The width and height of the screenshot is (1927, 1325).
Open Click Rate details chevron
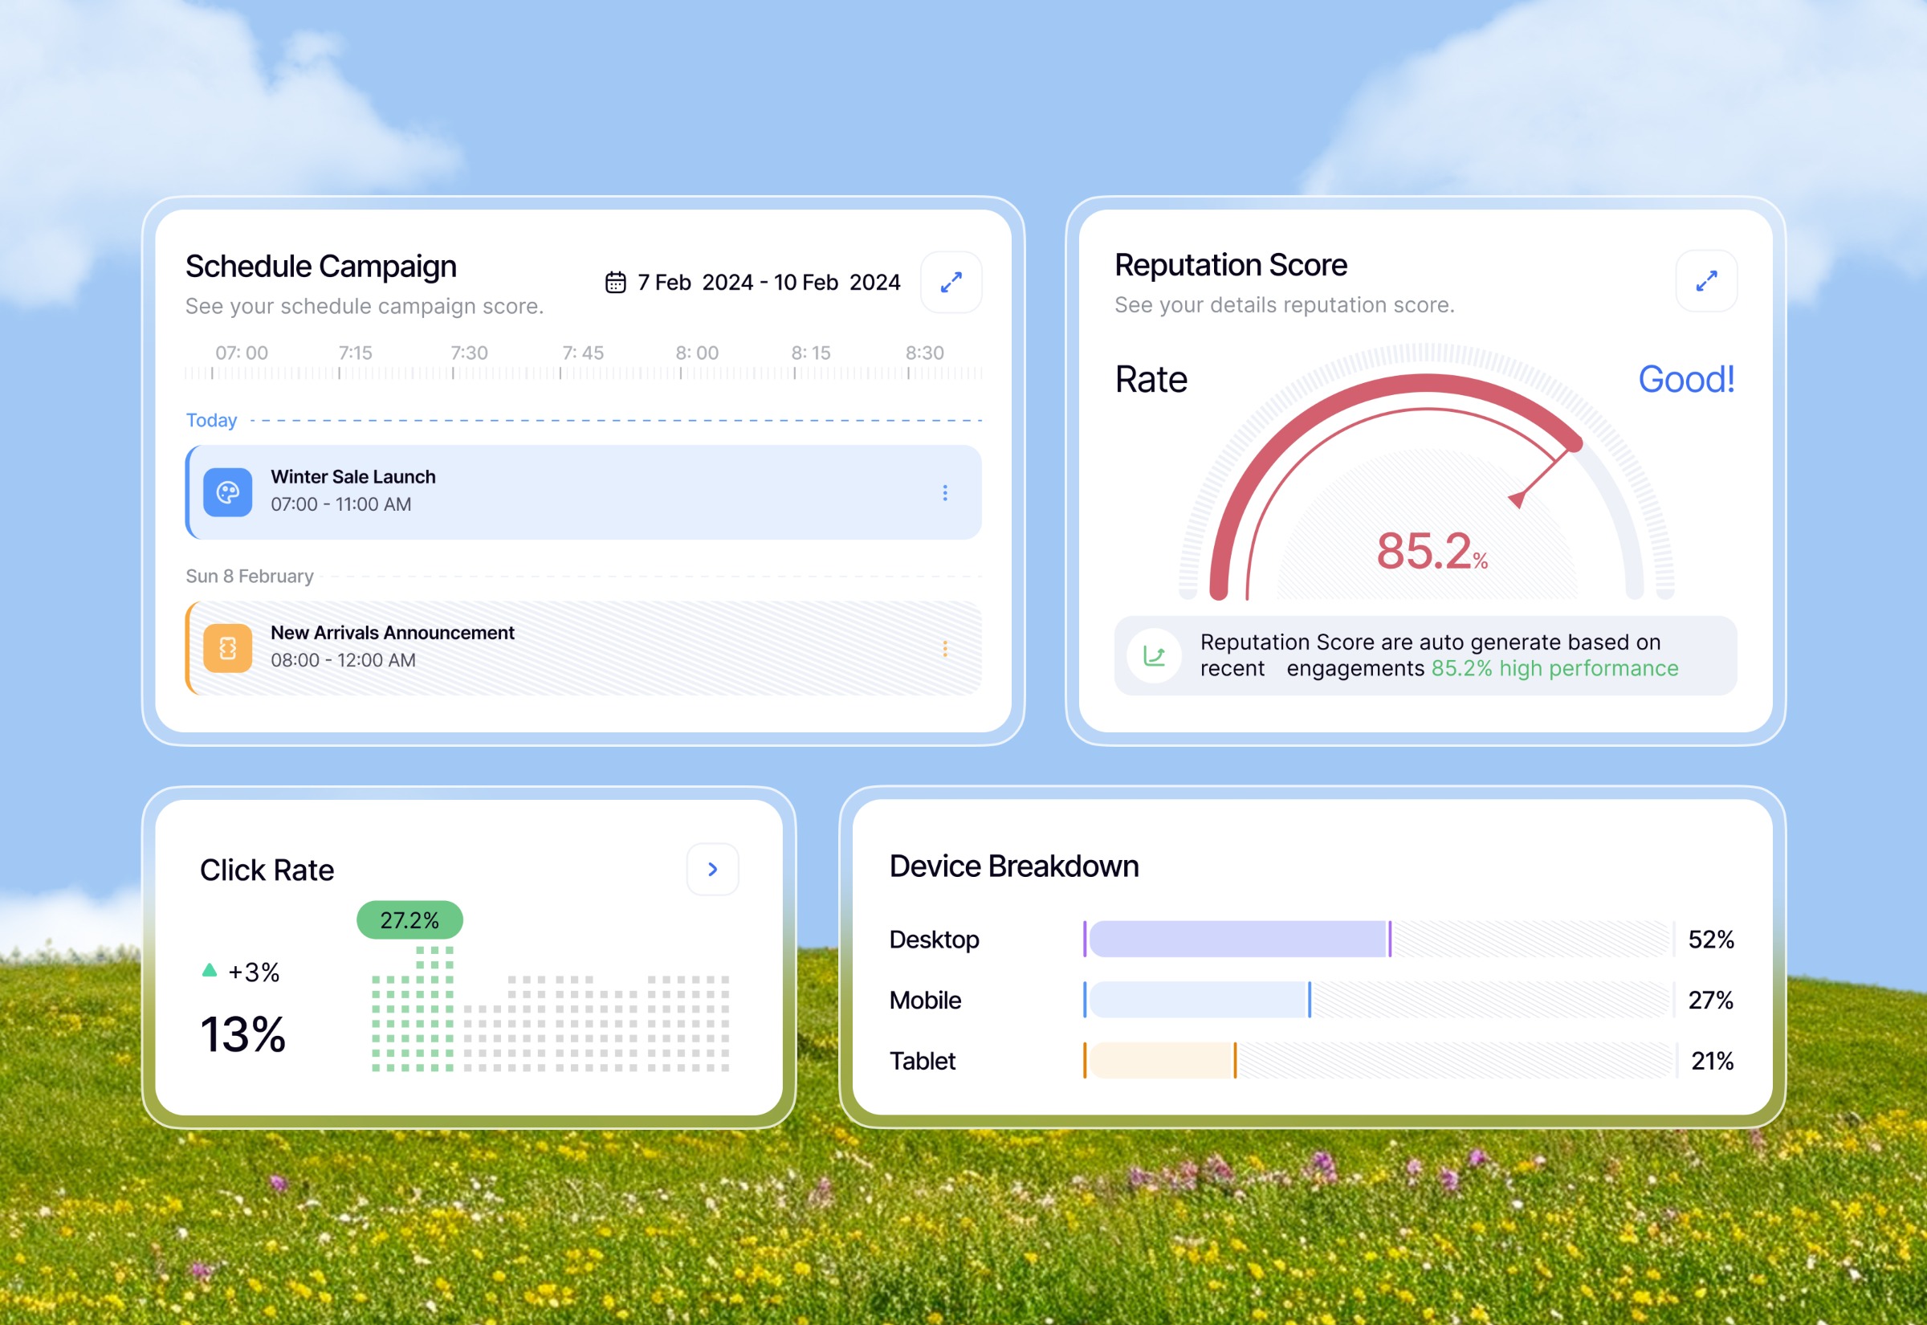pos(712,869)
